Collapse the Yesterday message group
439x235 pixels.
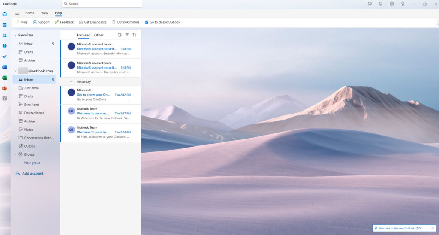[71, 82]
